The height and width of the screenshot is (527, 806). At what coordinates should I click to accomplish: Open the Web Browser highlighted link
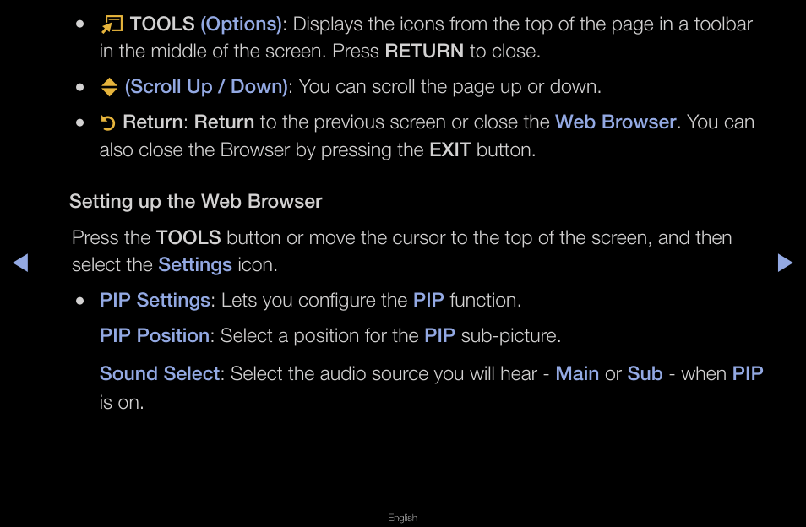615,122
